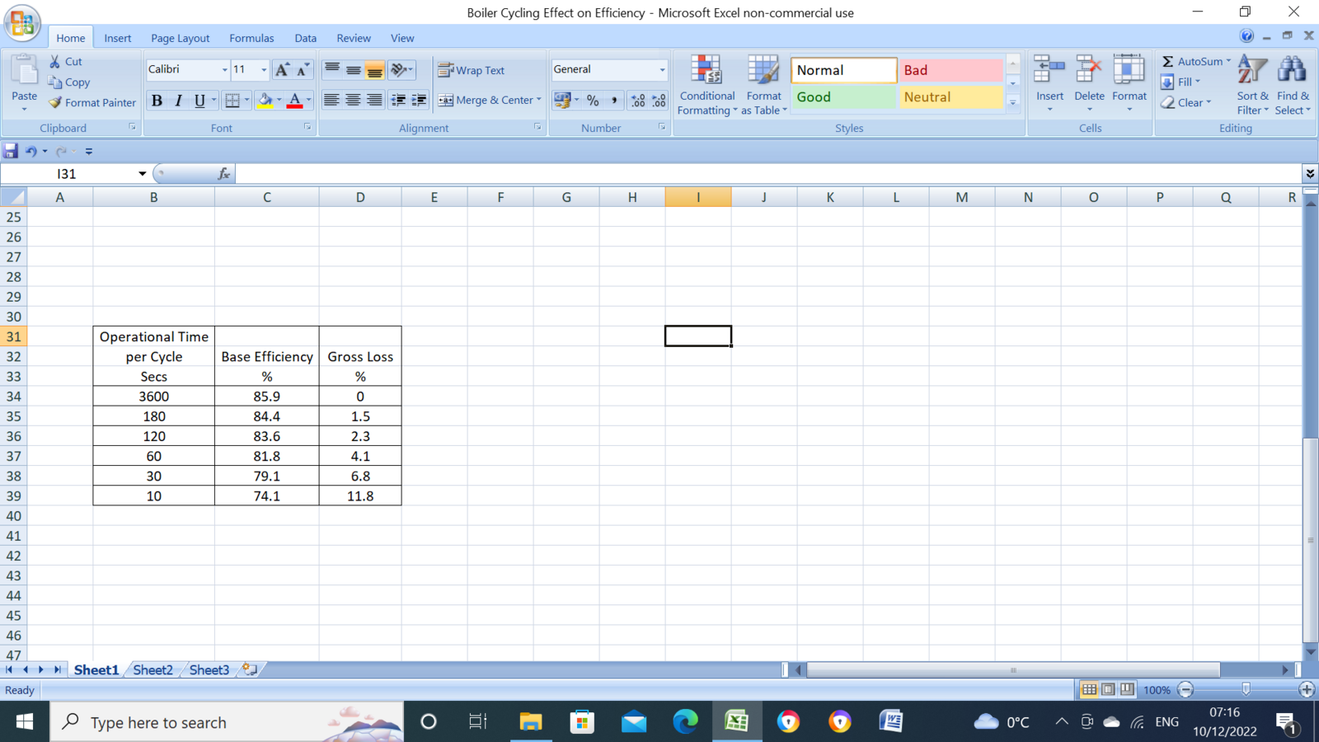Viewport: 1319px width, 742px height.
Task: Toggle italic formatting
Action: (178, 101)
